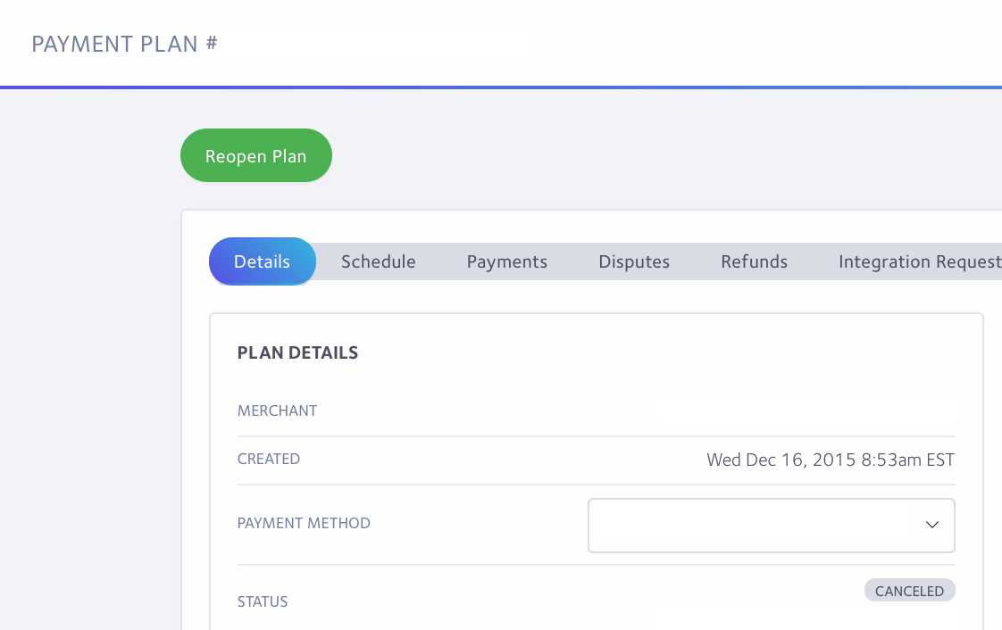This screenshot has width=1002, height=630.
Task: Open the Payment Method dropdown
Action: [772, 526]
